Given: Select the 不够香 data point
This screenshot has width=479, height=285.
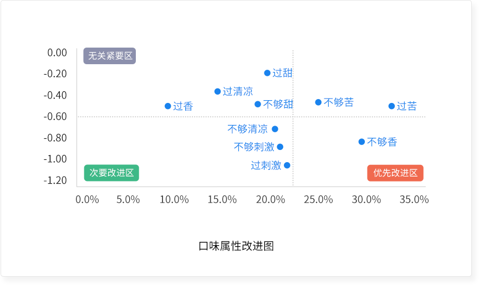Looking at the screenshot, I should coord(362,142).
